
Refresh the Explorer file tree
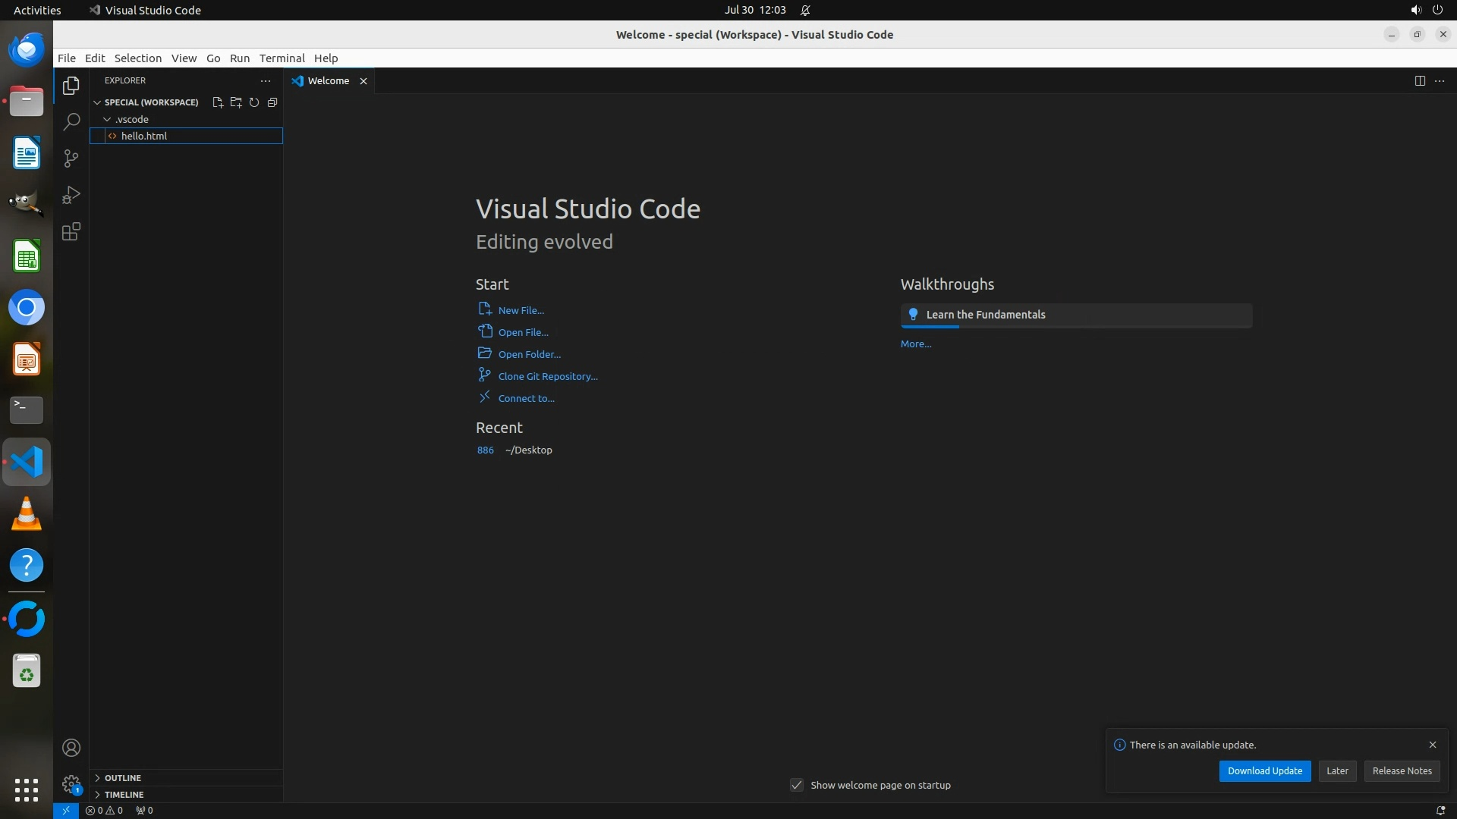254,102
